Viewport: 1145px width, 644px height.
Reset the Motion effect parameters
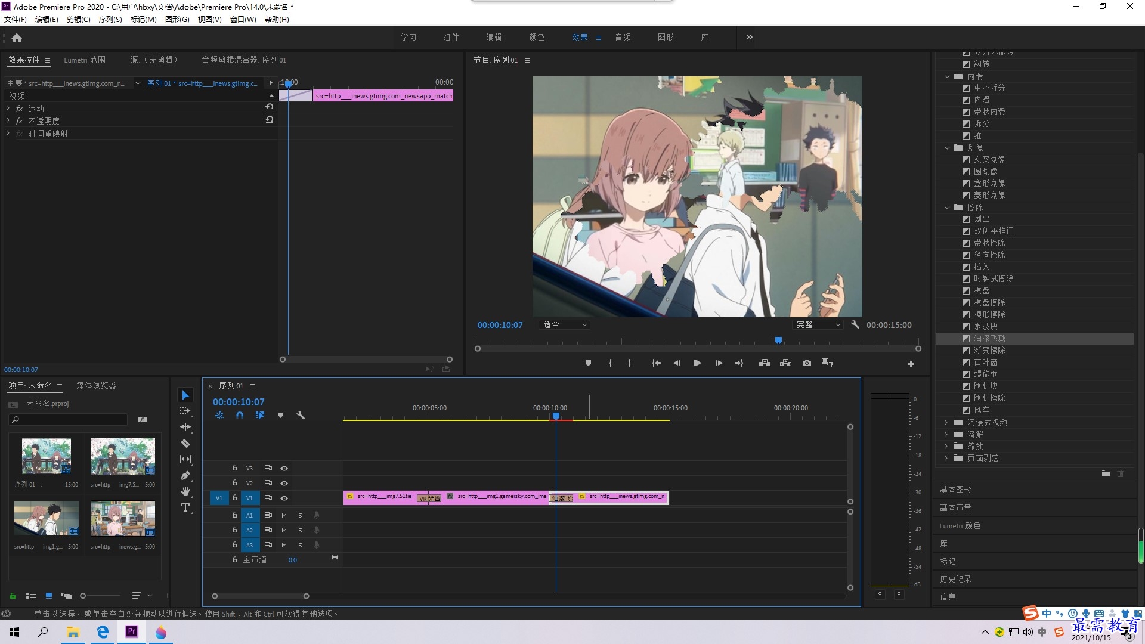tap(270, 107)
